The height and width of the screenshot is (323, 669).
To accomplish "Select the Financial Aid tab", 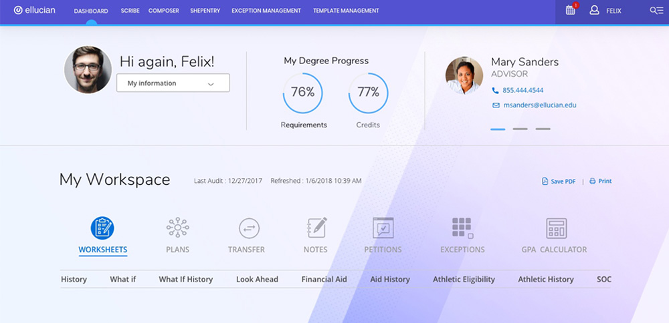I will pos(324,279).
